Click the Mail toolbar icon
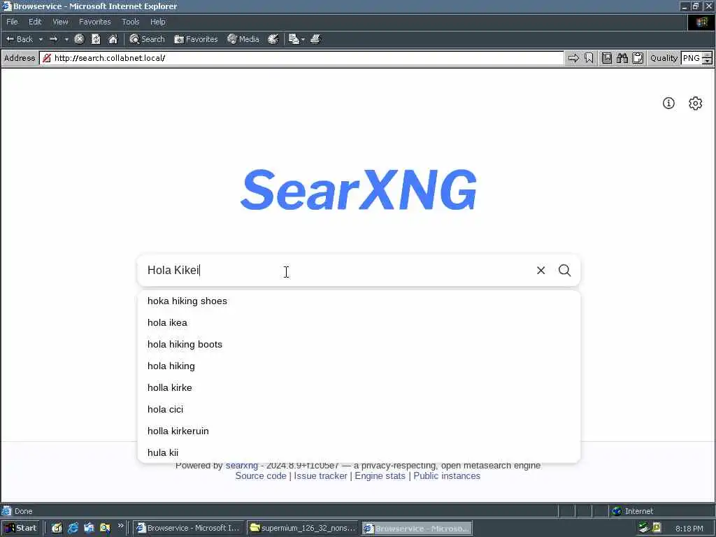 pos(294,39)
